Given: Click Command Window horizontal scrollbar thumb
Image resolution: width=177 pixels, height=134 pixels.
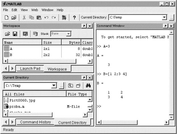Looking at the screenshot, I should pyautogui.click(x=119, y=122).
